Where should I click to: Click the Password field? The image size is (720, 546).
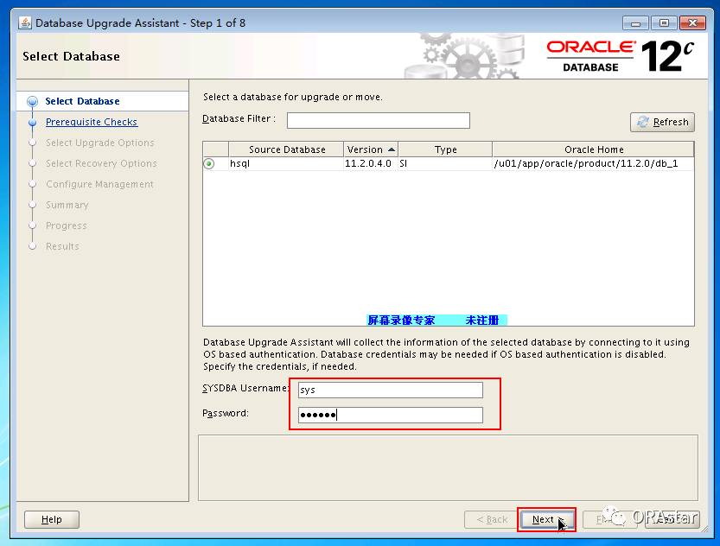(391, 415)
